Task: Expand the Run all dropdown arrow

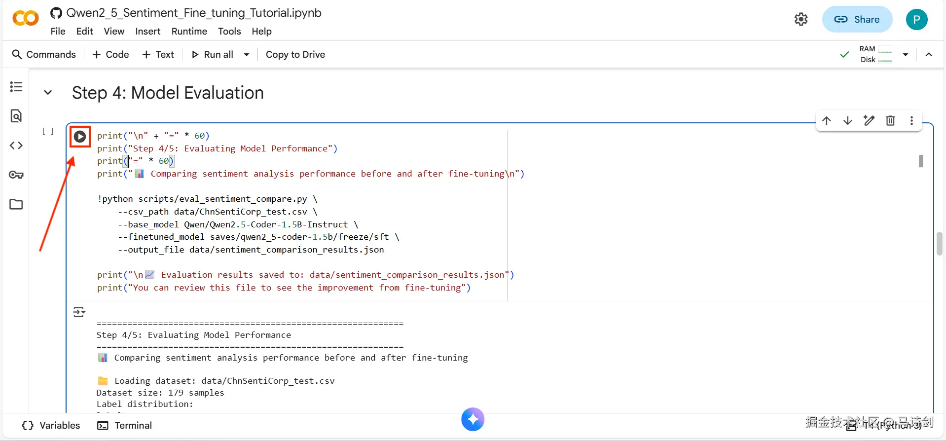Action: tap(247, 55)
